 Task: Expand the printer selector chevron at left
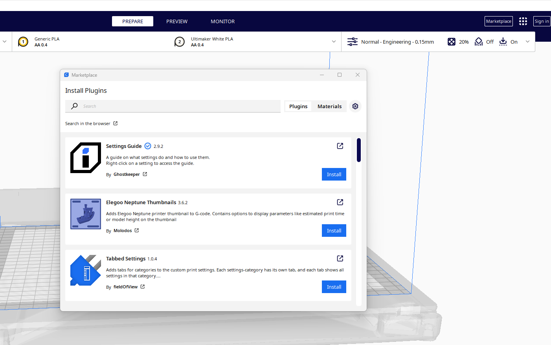5,42
